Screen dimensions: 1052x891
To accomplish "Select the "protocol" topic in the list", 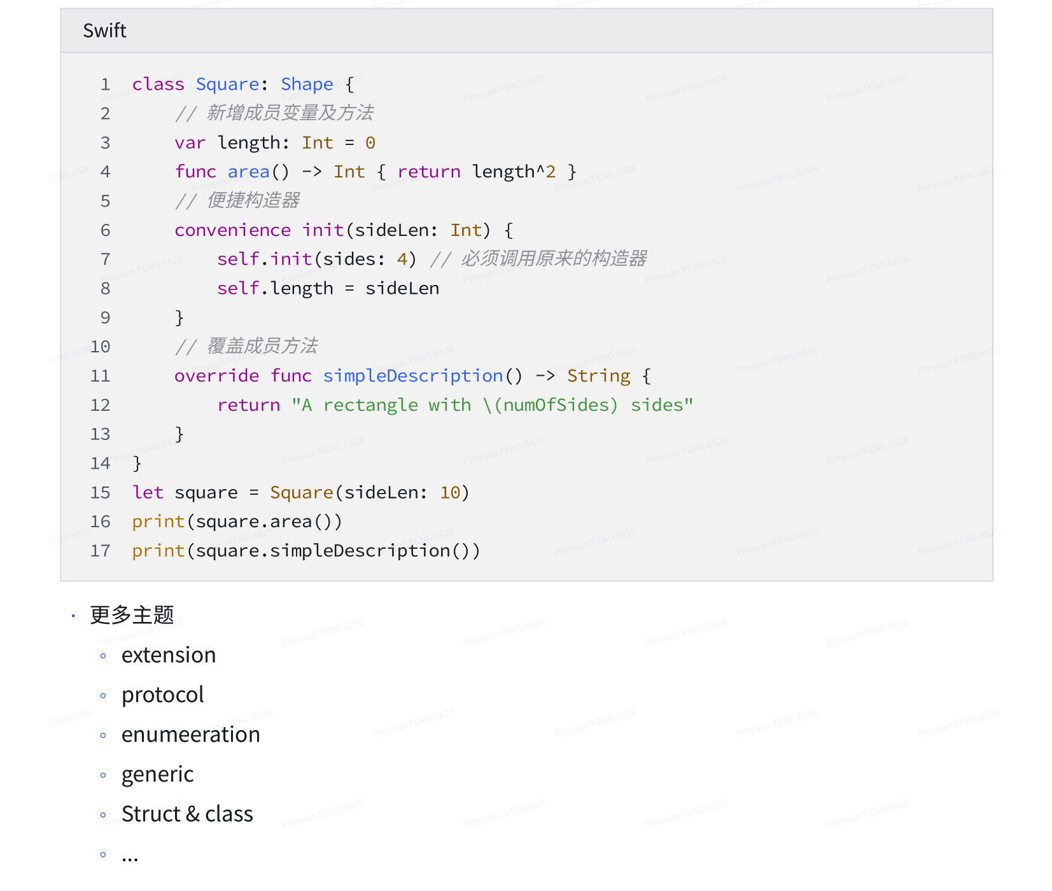I will tap(162, 694).
